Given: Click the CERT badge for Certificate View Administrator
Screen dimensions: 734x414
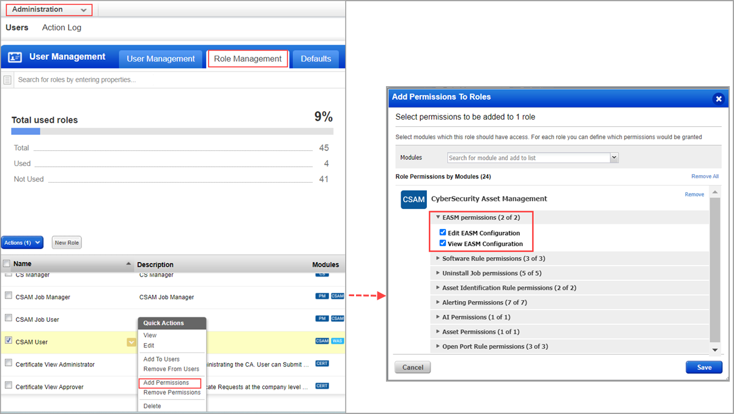Looking at the screenshot, I should click(x=321, y=364).
